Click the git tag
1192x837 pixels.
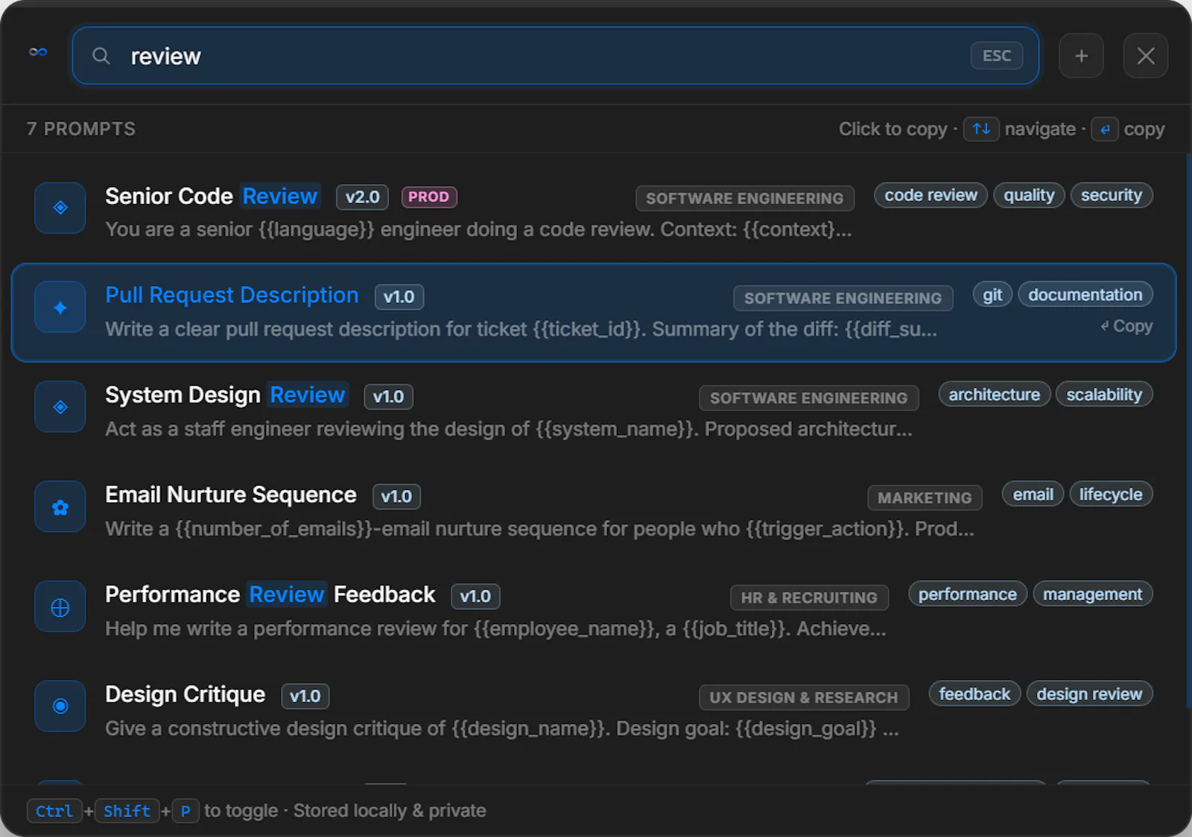coord(992,295)
